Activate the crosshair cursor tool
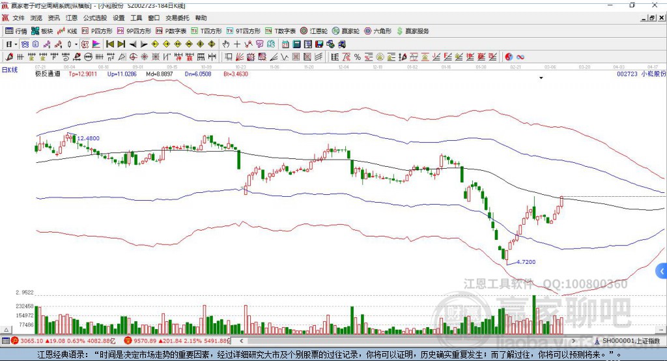 tap(237, 44)
